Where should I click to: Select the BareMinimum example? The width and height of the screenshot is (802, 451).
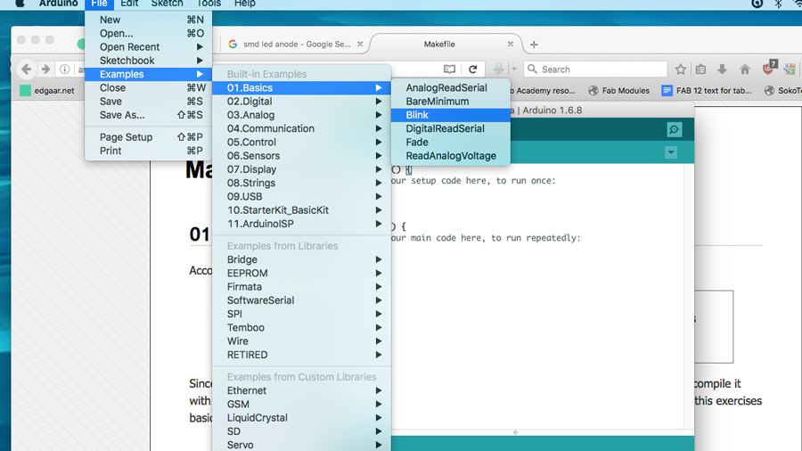point(451,102)
